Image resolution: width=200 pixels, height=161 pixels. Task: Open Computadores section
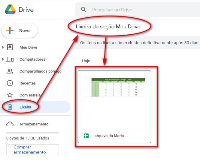(32, 59)
